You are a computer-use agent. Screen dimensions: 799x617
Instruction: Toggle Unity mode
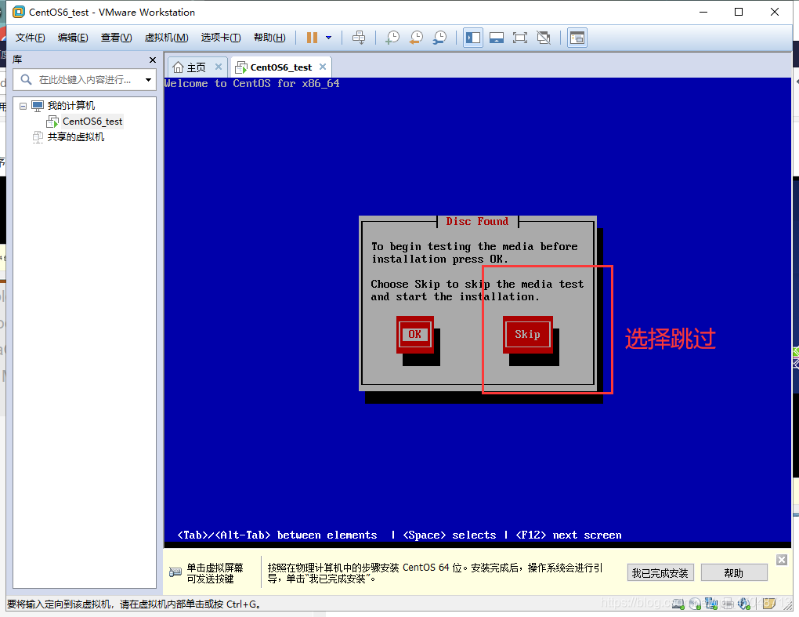coord(544,37)
